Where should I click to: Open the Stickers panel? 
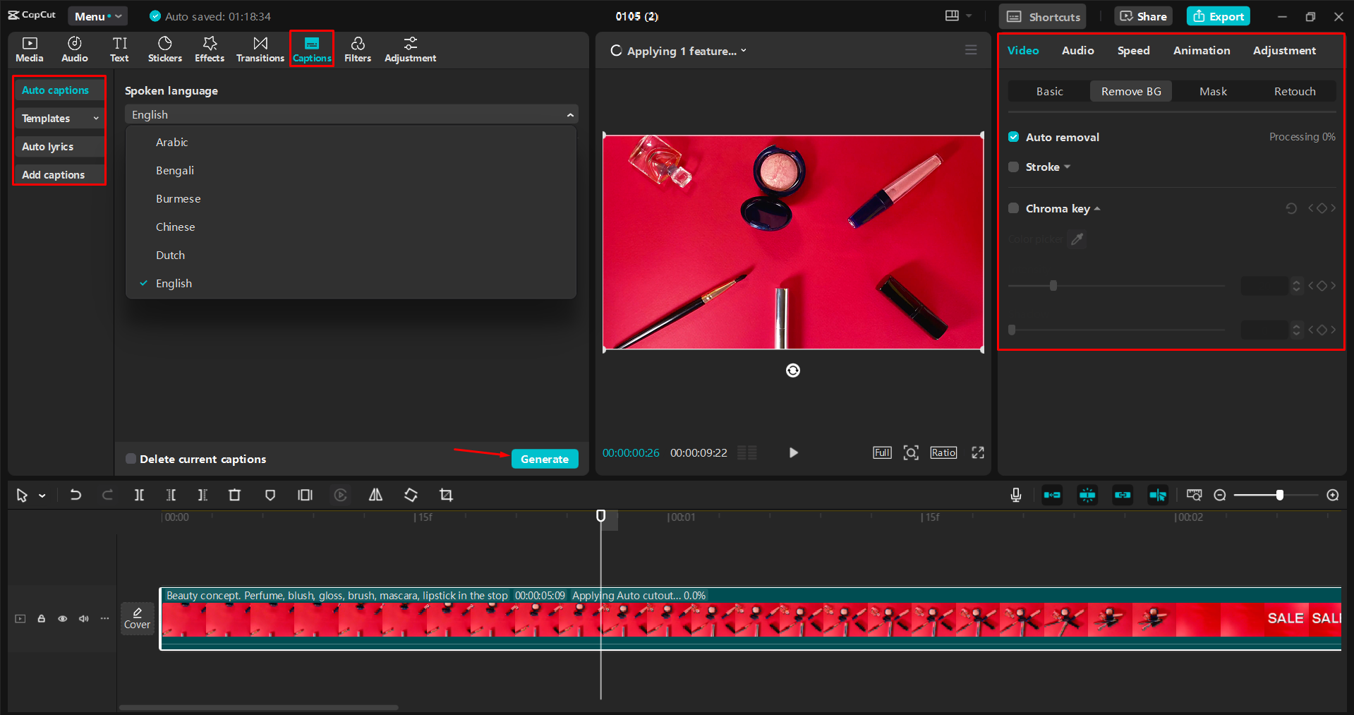(x=164, y=49)
